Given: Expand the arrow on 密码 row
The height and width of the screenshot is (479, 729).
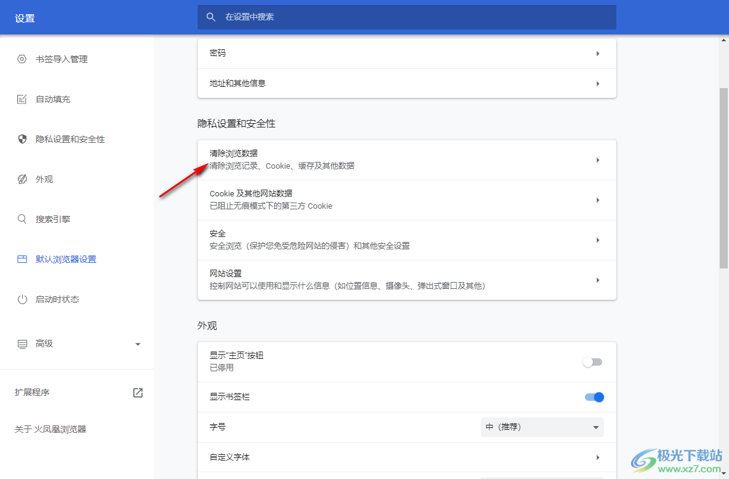Looking at the screenshot, I should pyautogui.click(x=598, y=54).
